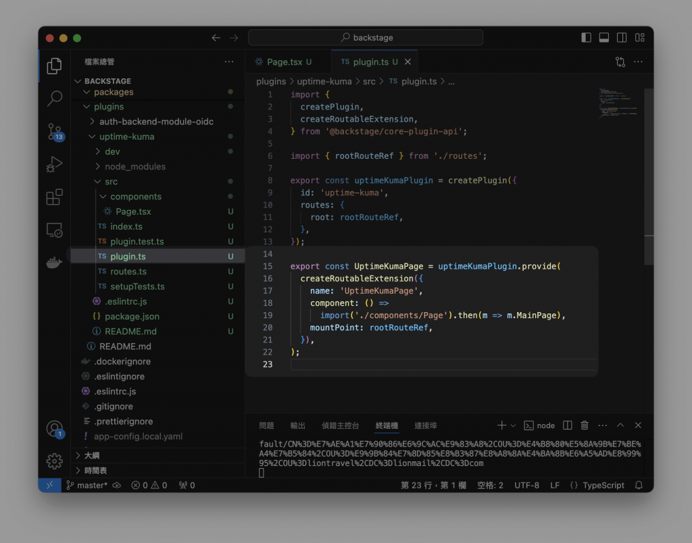The image size is (692, 543).
Task: Click the backstage command center search box
Action: pos(366,38)
